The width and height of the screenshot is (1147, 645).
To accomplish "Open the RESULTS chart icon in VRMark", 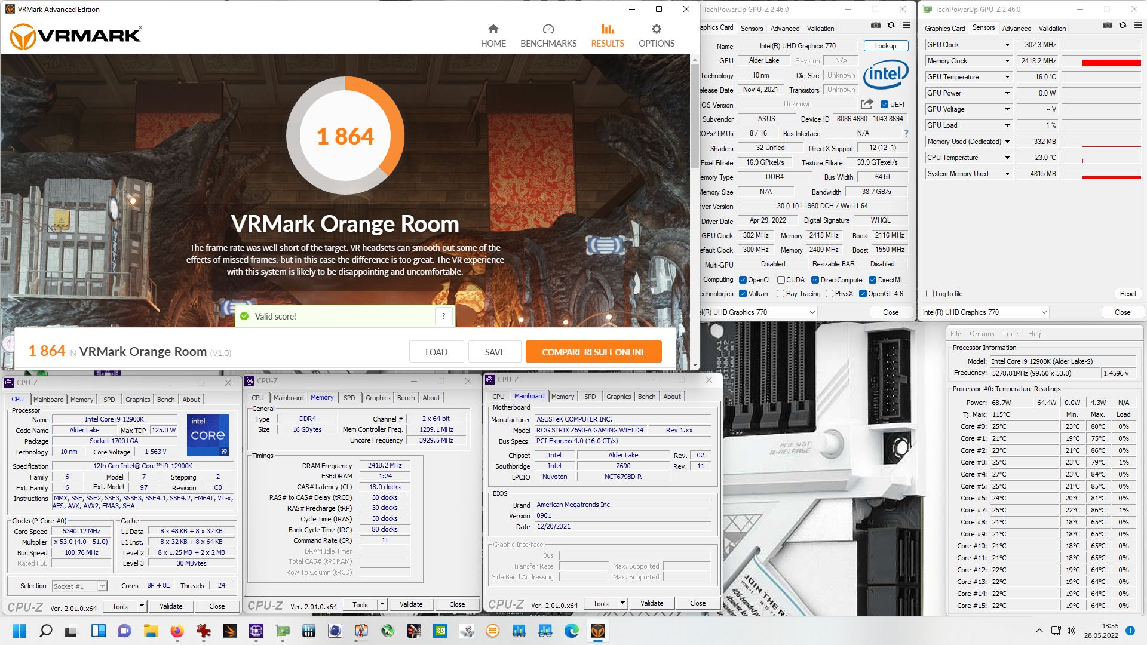I will pyautogui.click(x=608, y=29).
